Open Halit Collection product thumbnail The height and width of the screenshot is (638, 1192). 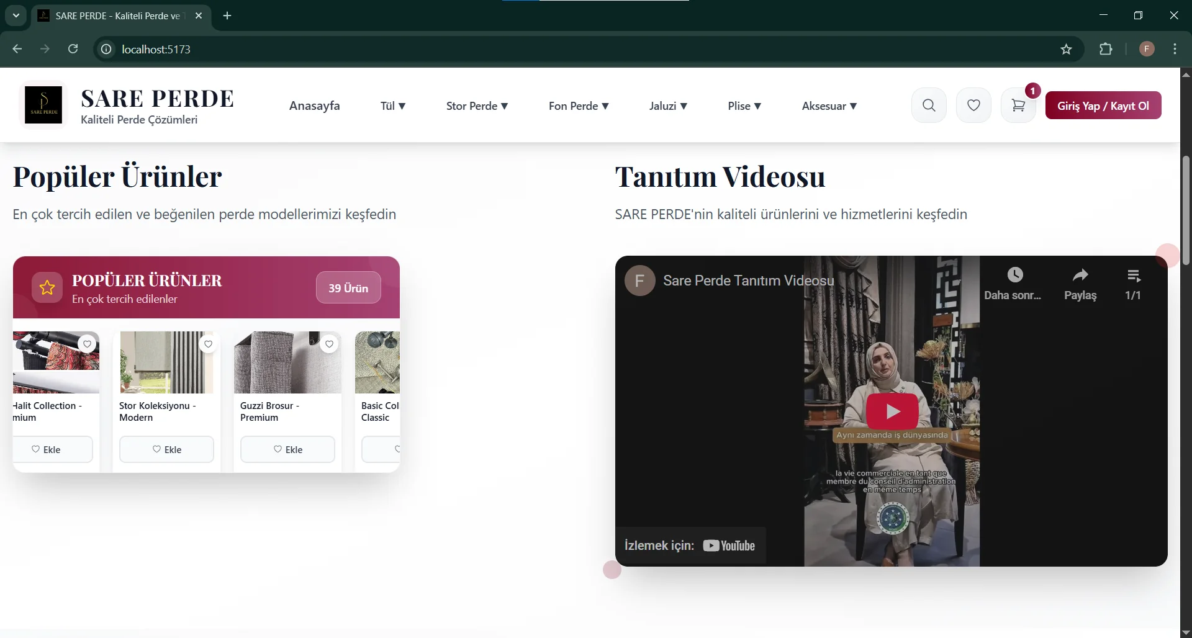56,362
